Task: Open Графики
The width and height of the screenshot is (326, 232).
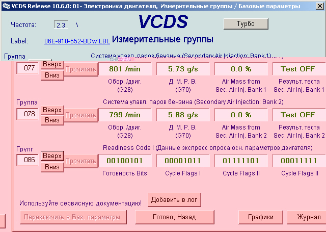Action: (x=261, y=217)
